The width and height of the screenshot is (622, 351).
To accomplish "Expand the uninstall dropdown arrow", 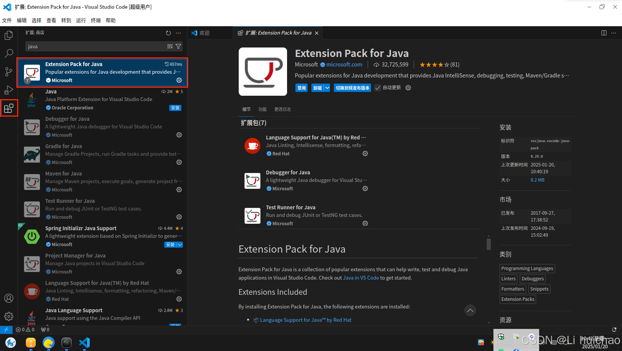I will [x=327, y=88].
